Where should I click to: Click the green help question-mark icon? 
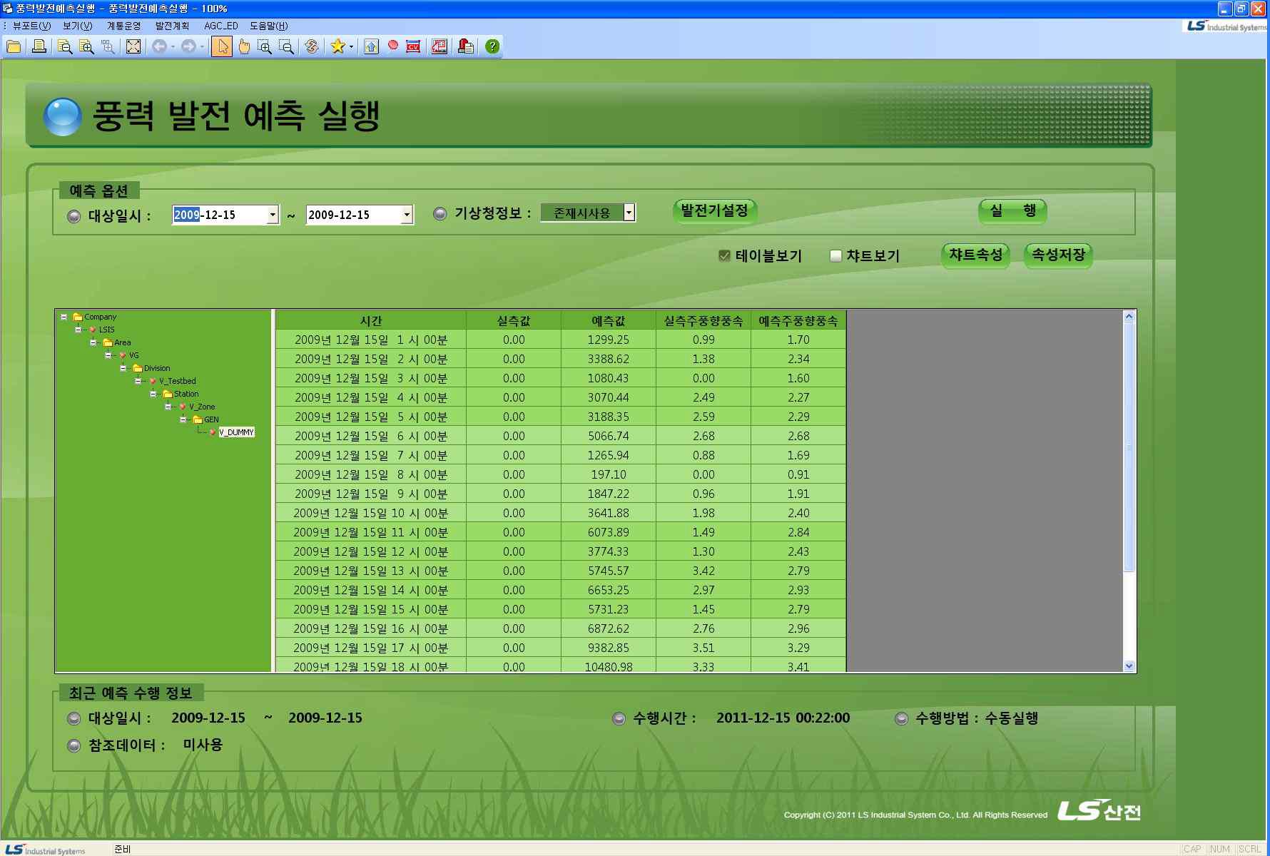click(x=492, y=46)
